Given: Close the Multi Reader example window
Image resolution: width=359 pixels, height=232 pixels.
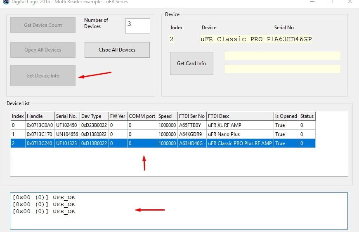Looking at the screenshot, I should [x=350, y=2].
